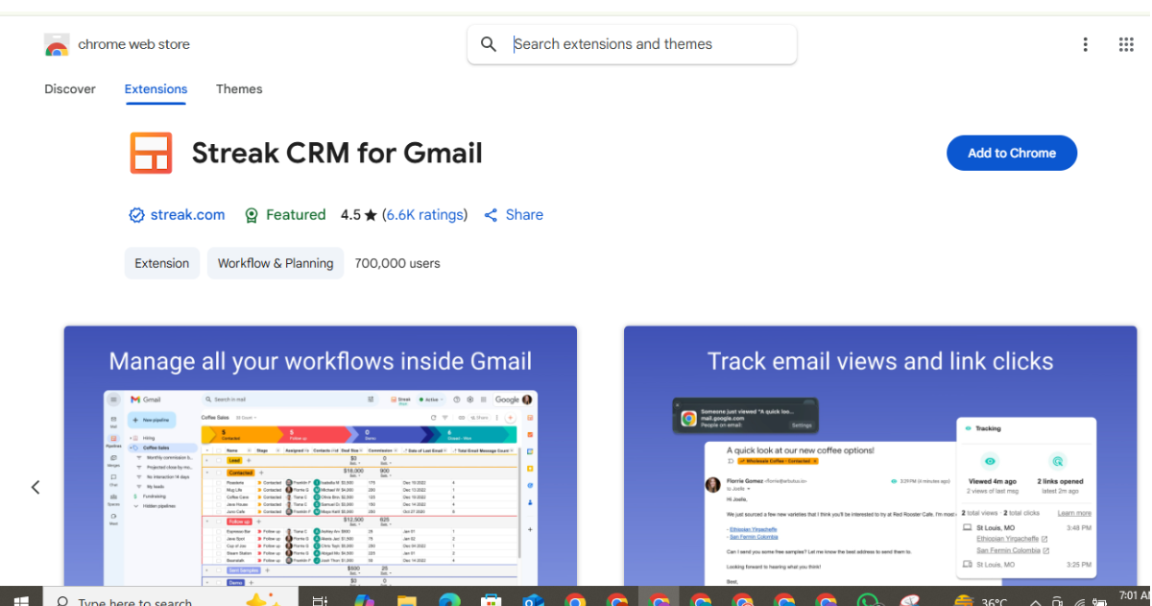Click the Share link text
Image resolution: width=1152 pixels, height=606 pixels.
coord(524,215)
